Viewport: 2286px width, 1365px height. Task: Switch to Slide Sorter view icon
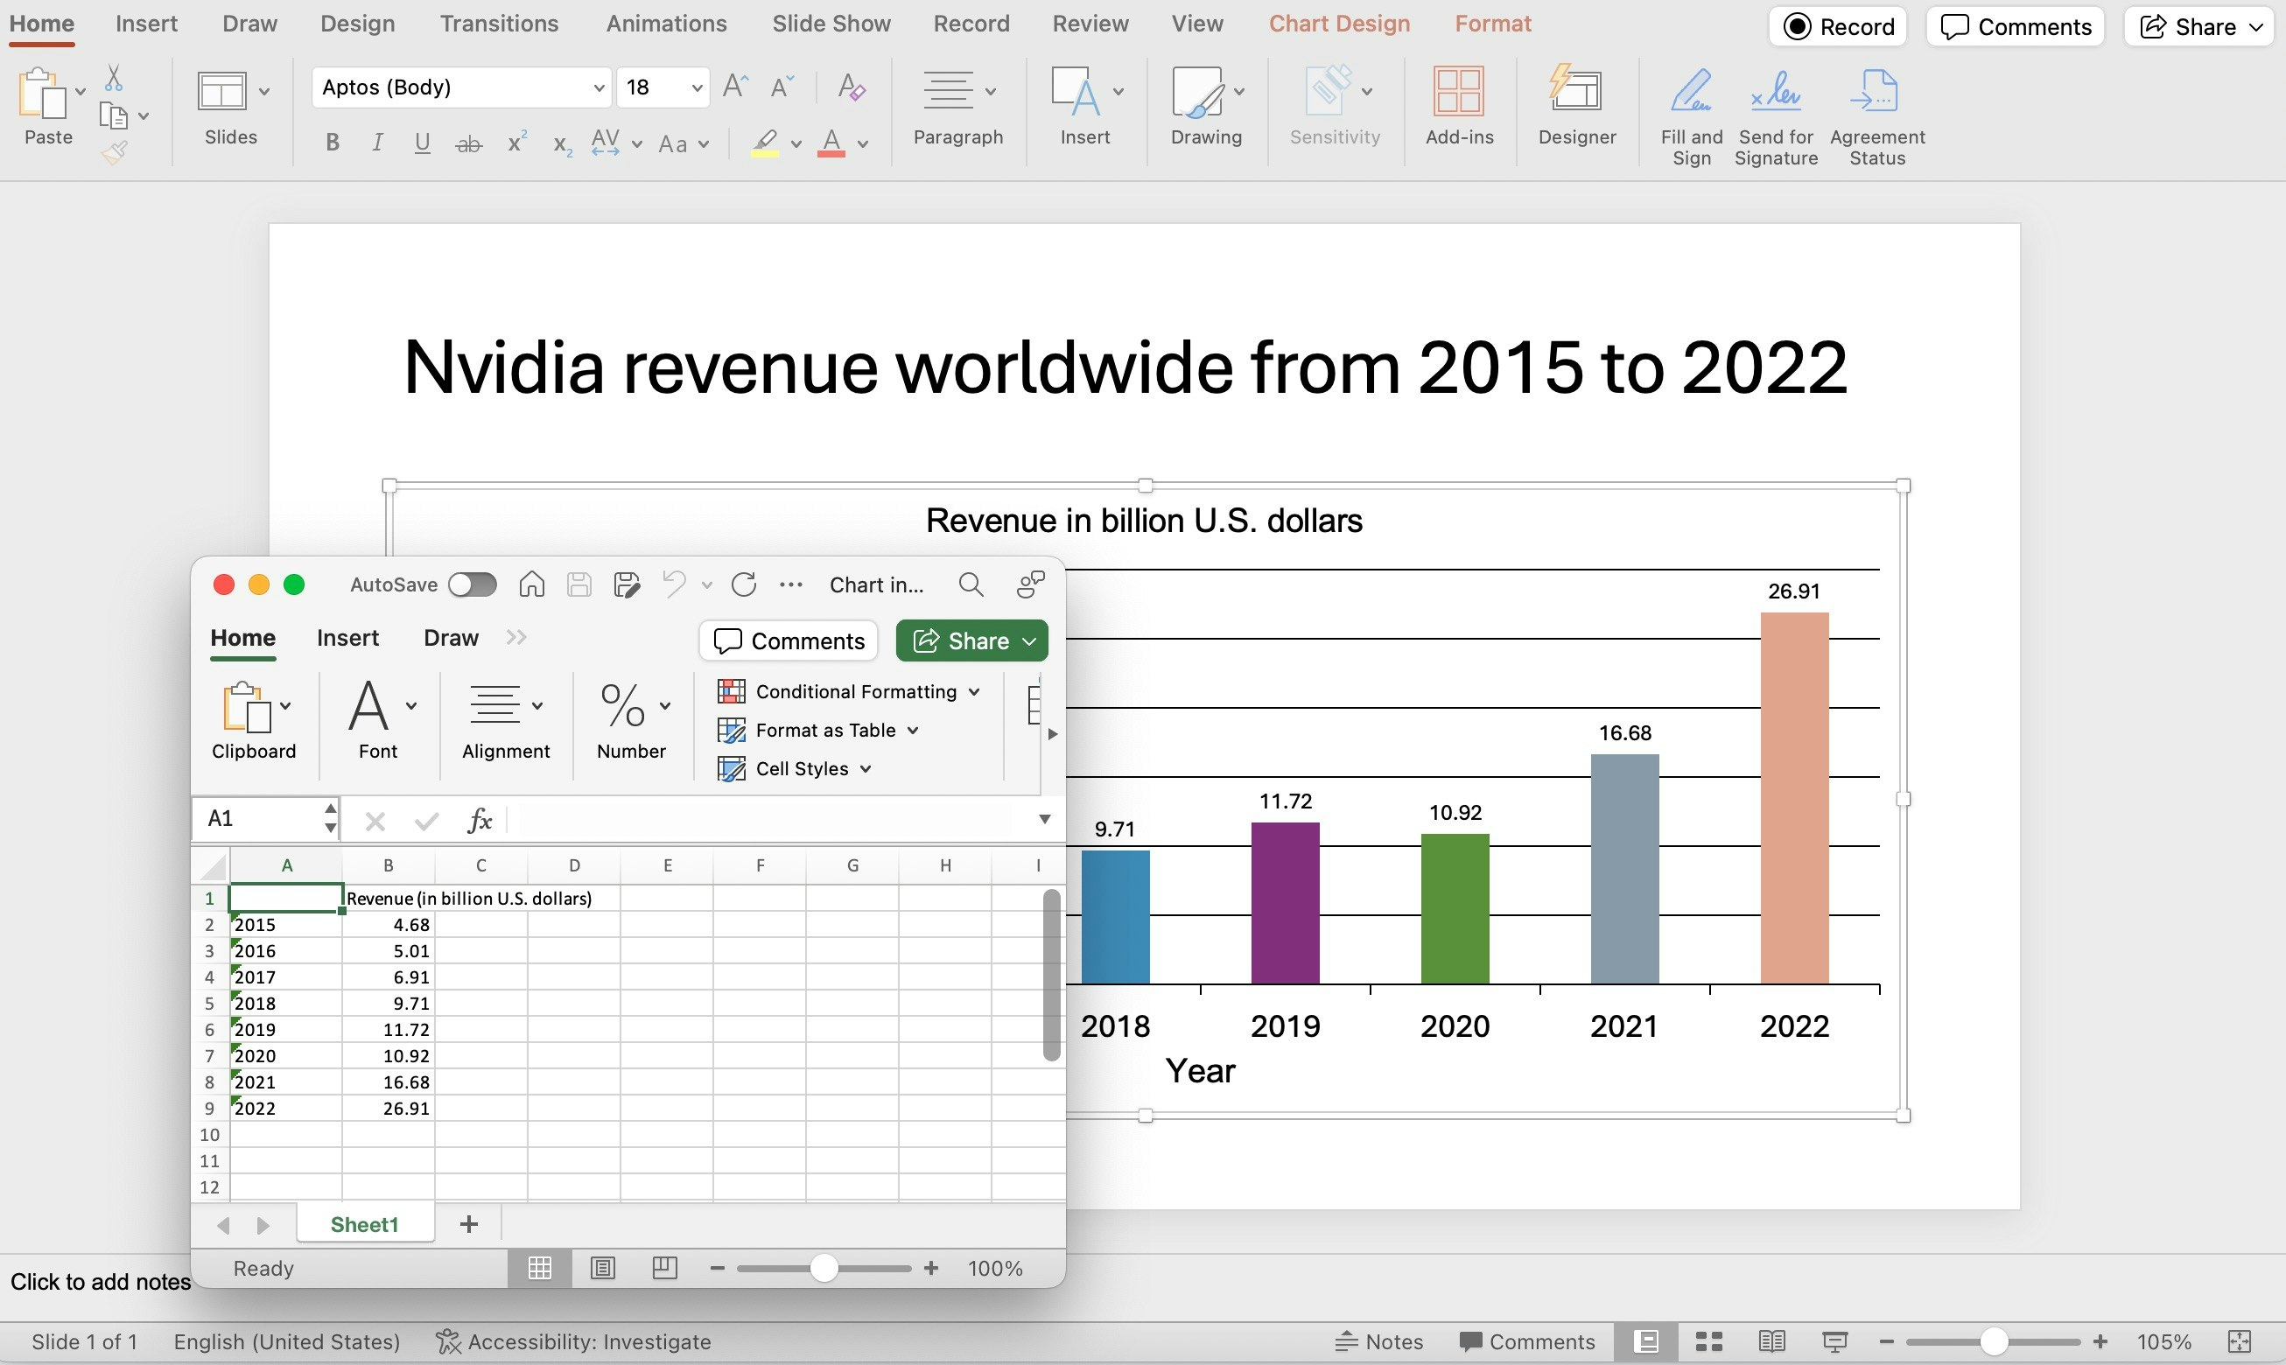coord(1708,1342)
